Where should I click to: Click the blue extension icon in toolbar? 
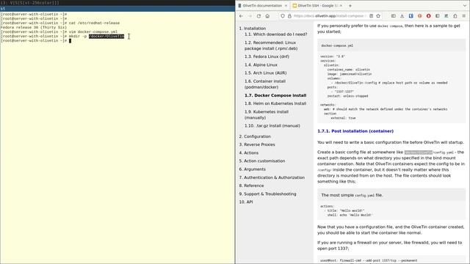(411, 16)
